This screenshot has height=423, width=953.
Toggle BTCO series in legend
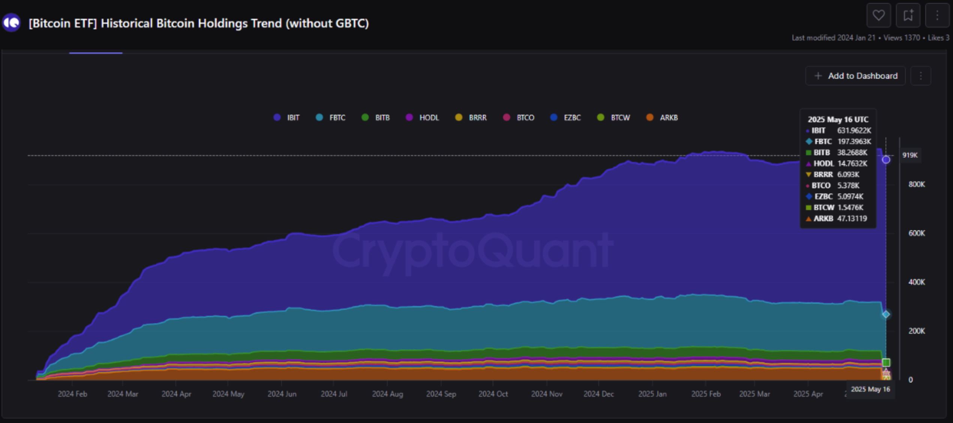[x=518, y=117]
